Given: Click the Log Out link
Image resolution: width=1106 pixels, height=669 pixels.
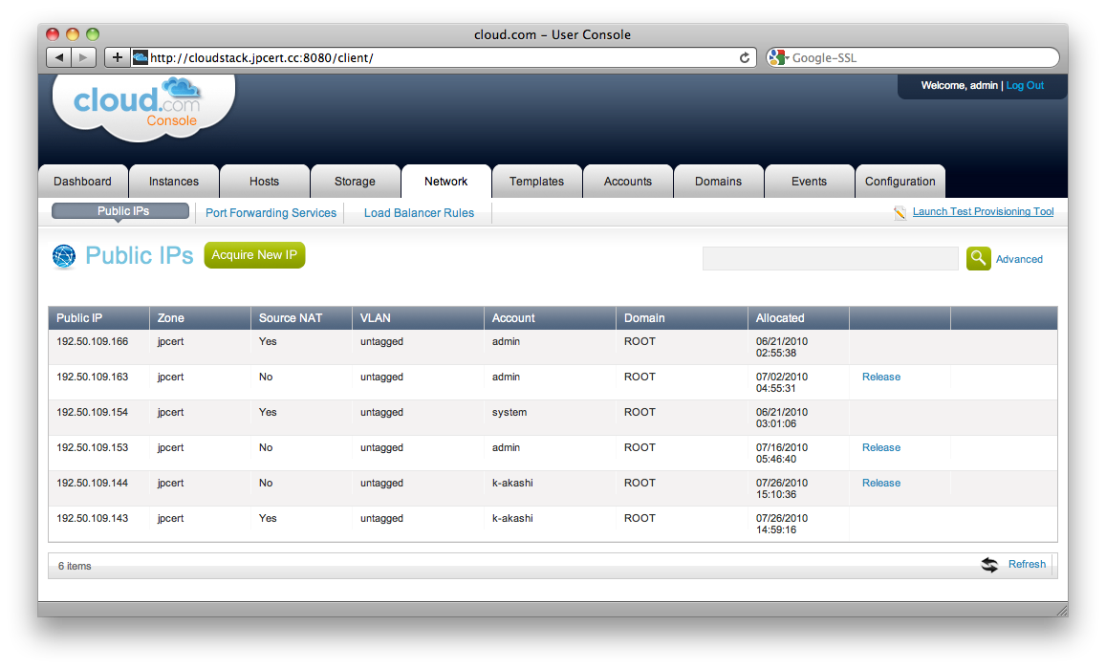Looking at the screenshot, I should pos(1025,86).
